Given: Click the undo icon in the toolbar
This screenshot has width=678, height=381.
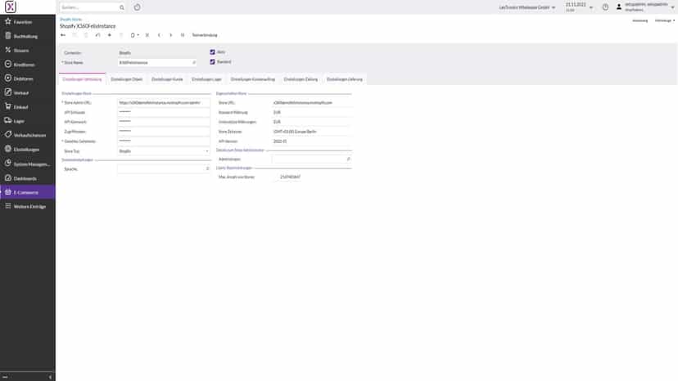Looking at the screenshot, I should [x=97, y=35].
